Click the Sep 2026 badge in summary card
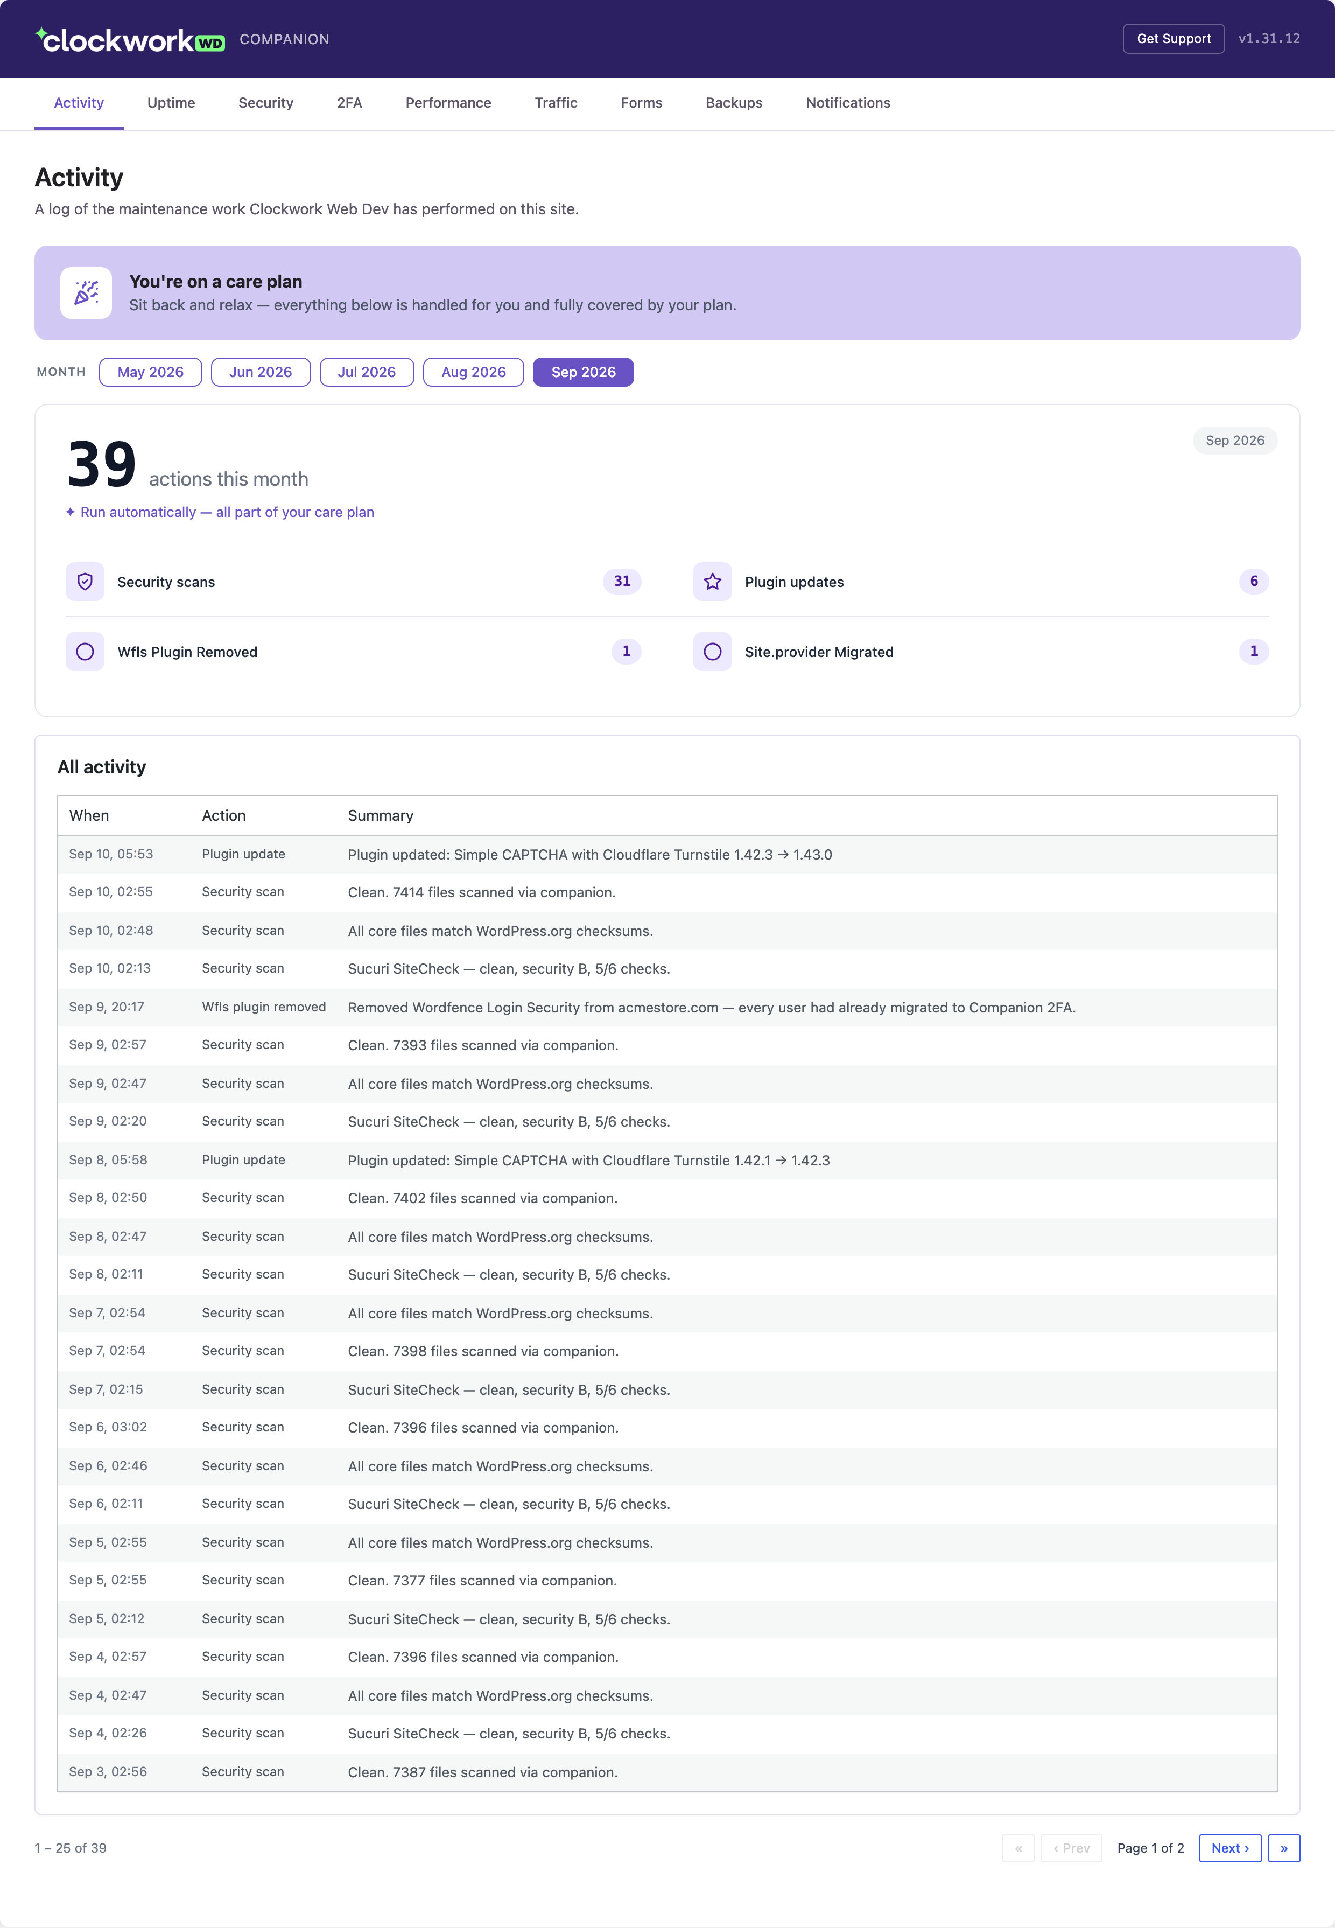 (x=1235, y=440)
